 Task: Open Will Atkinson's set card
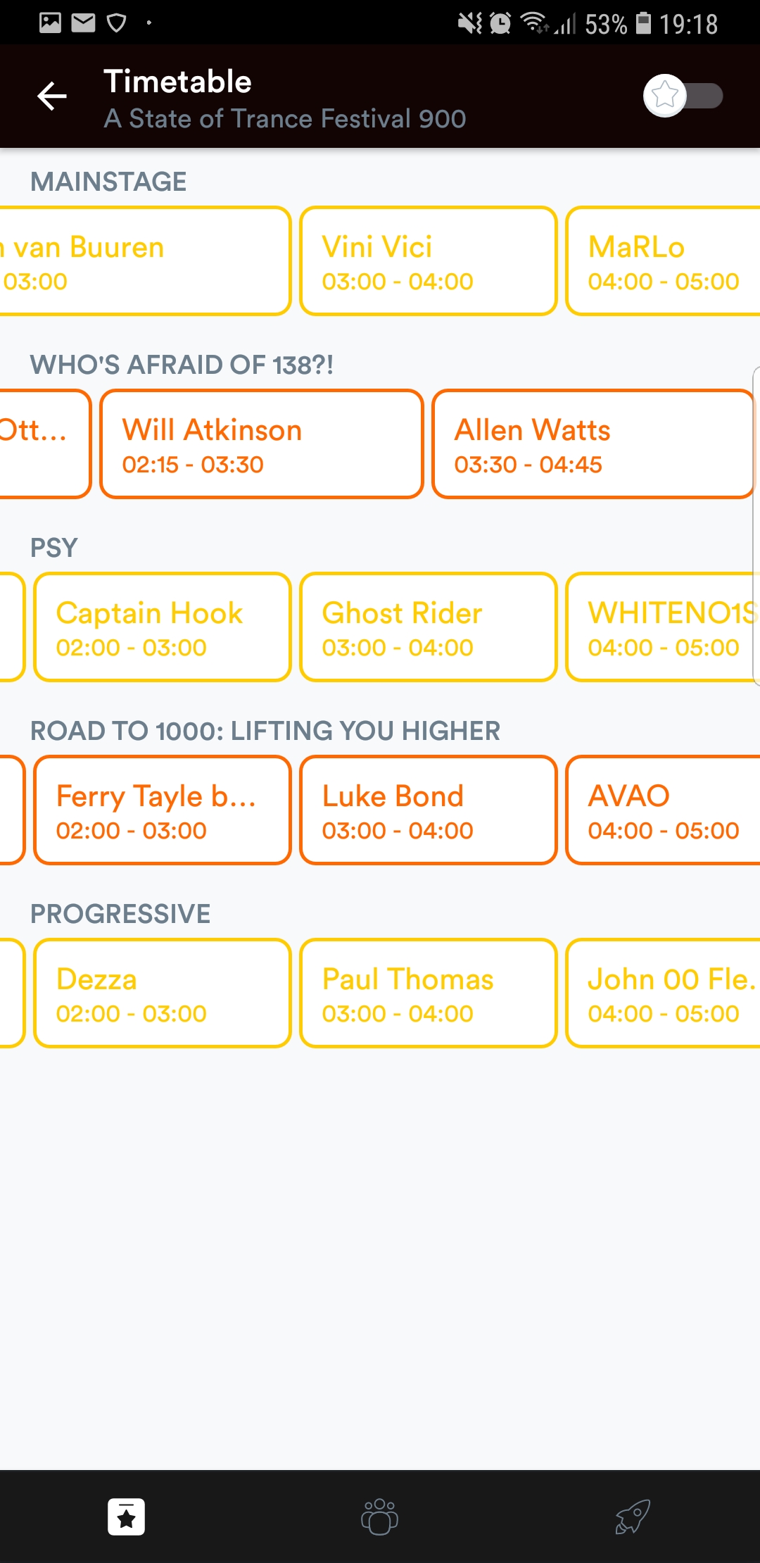[261, 444]
